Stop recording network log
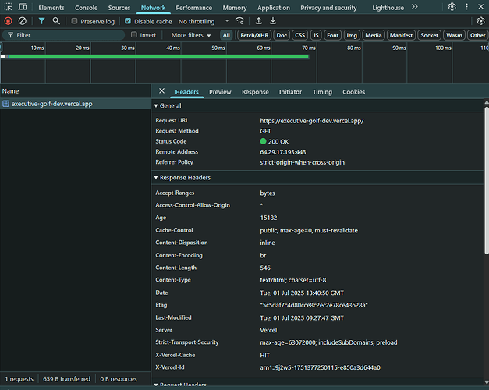The width and height of the screenshot is (489, 390). pyautogui.click(x=8, y=21)
